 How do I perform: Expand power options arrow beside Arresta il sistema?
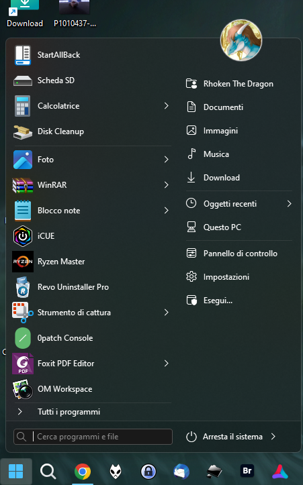pos(273,437)
